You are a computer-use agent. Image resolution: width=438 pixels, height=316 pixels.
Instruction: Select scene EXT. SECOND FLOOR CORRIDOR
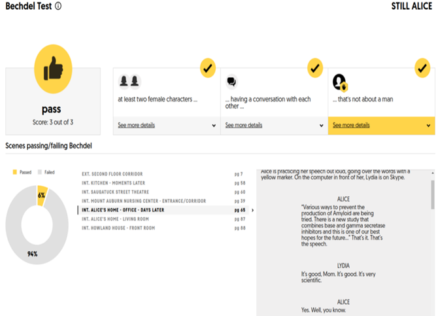tap(163, 174)
